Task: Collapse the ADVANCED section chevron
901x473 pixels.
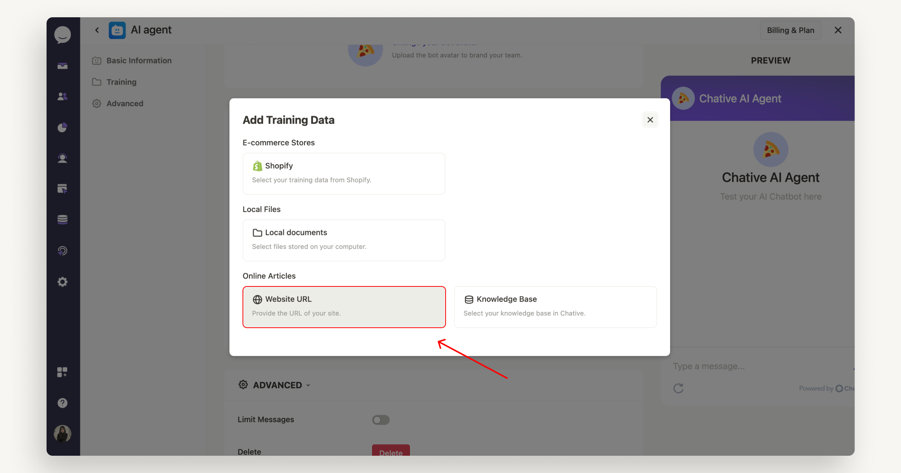Action: click(309, 385)
